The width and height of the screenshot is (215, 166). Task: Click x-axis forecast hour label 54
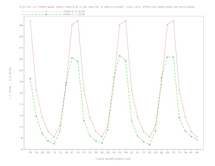pos(138,152)
